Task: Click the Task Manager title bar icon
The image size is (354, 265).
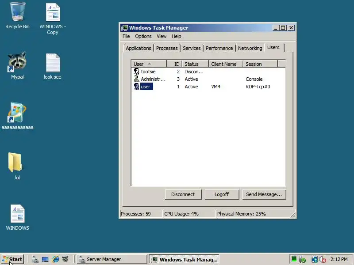Action: click(125, 28)
